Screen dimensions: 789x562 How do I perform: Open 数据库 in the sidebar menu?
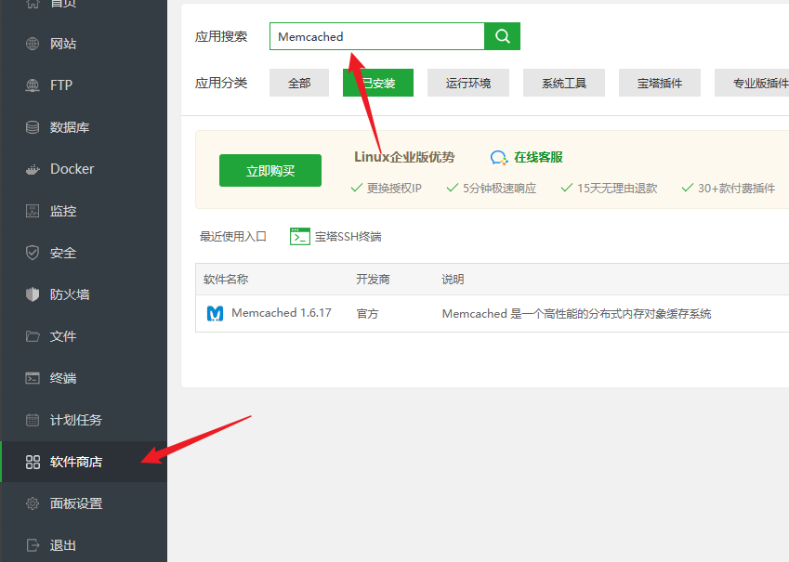pyautogui.click(x=84, y=127)
